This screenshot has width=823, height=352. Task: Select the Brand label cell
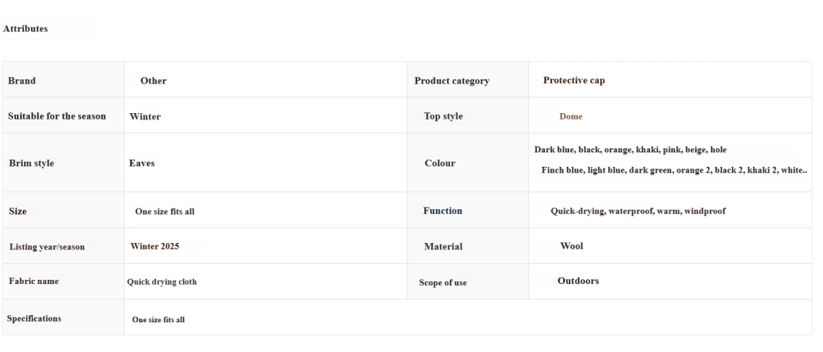click(22, 81)
